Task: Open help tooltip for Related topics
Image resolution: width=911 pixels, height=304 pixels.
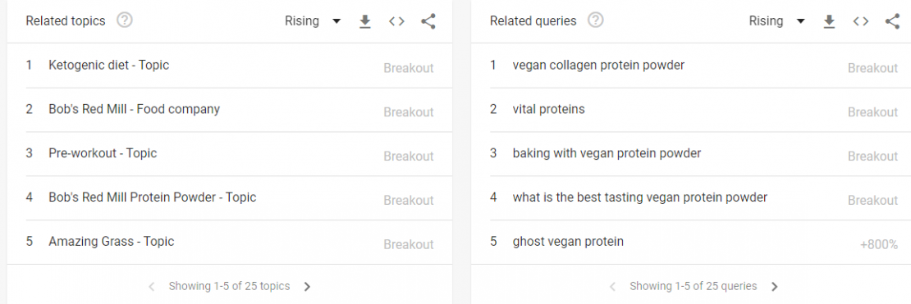Action: 124,20
